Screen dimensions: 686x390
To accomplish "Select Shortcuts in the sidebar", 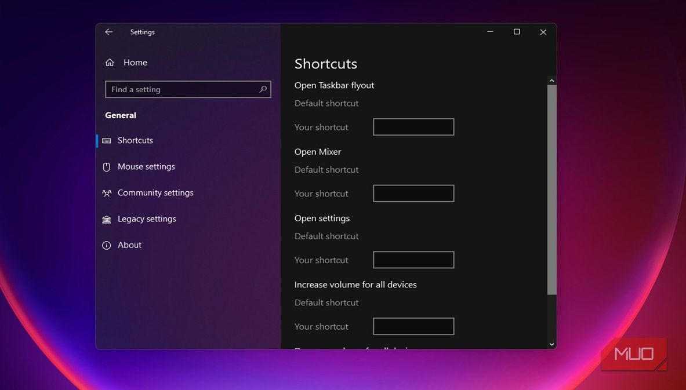I will [x=135, y=140].
